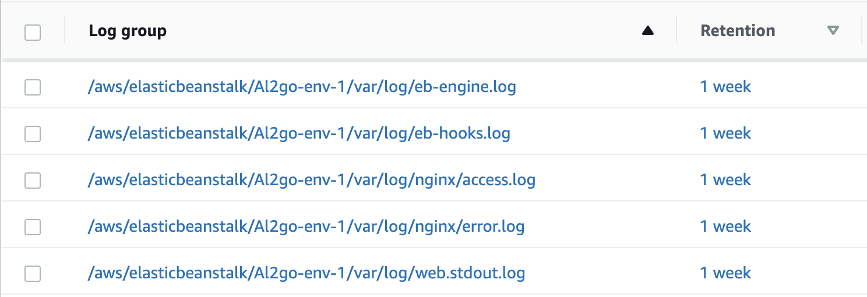The image size is (867, 297).
Task: Open retention setting for nginx/error.log
Action: (725, 227)
